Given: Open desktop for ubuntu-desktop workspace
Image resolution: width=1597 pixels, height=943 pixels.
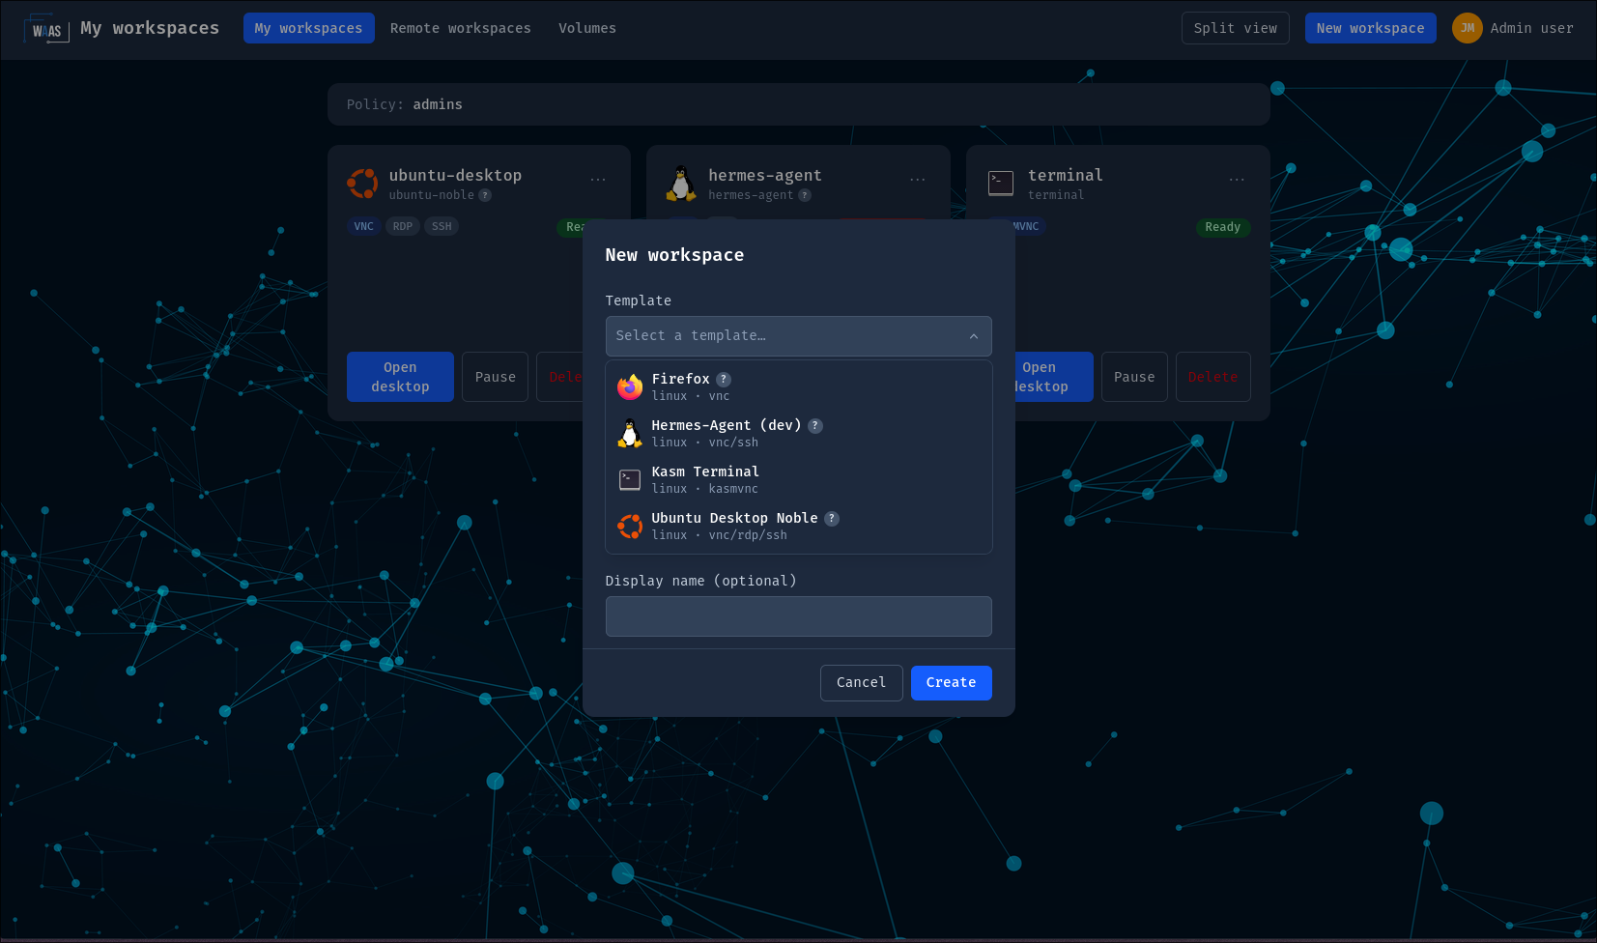Looking at the screenshot, I should (400, 377).
